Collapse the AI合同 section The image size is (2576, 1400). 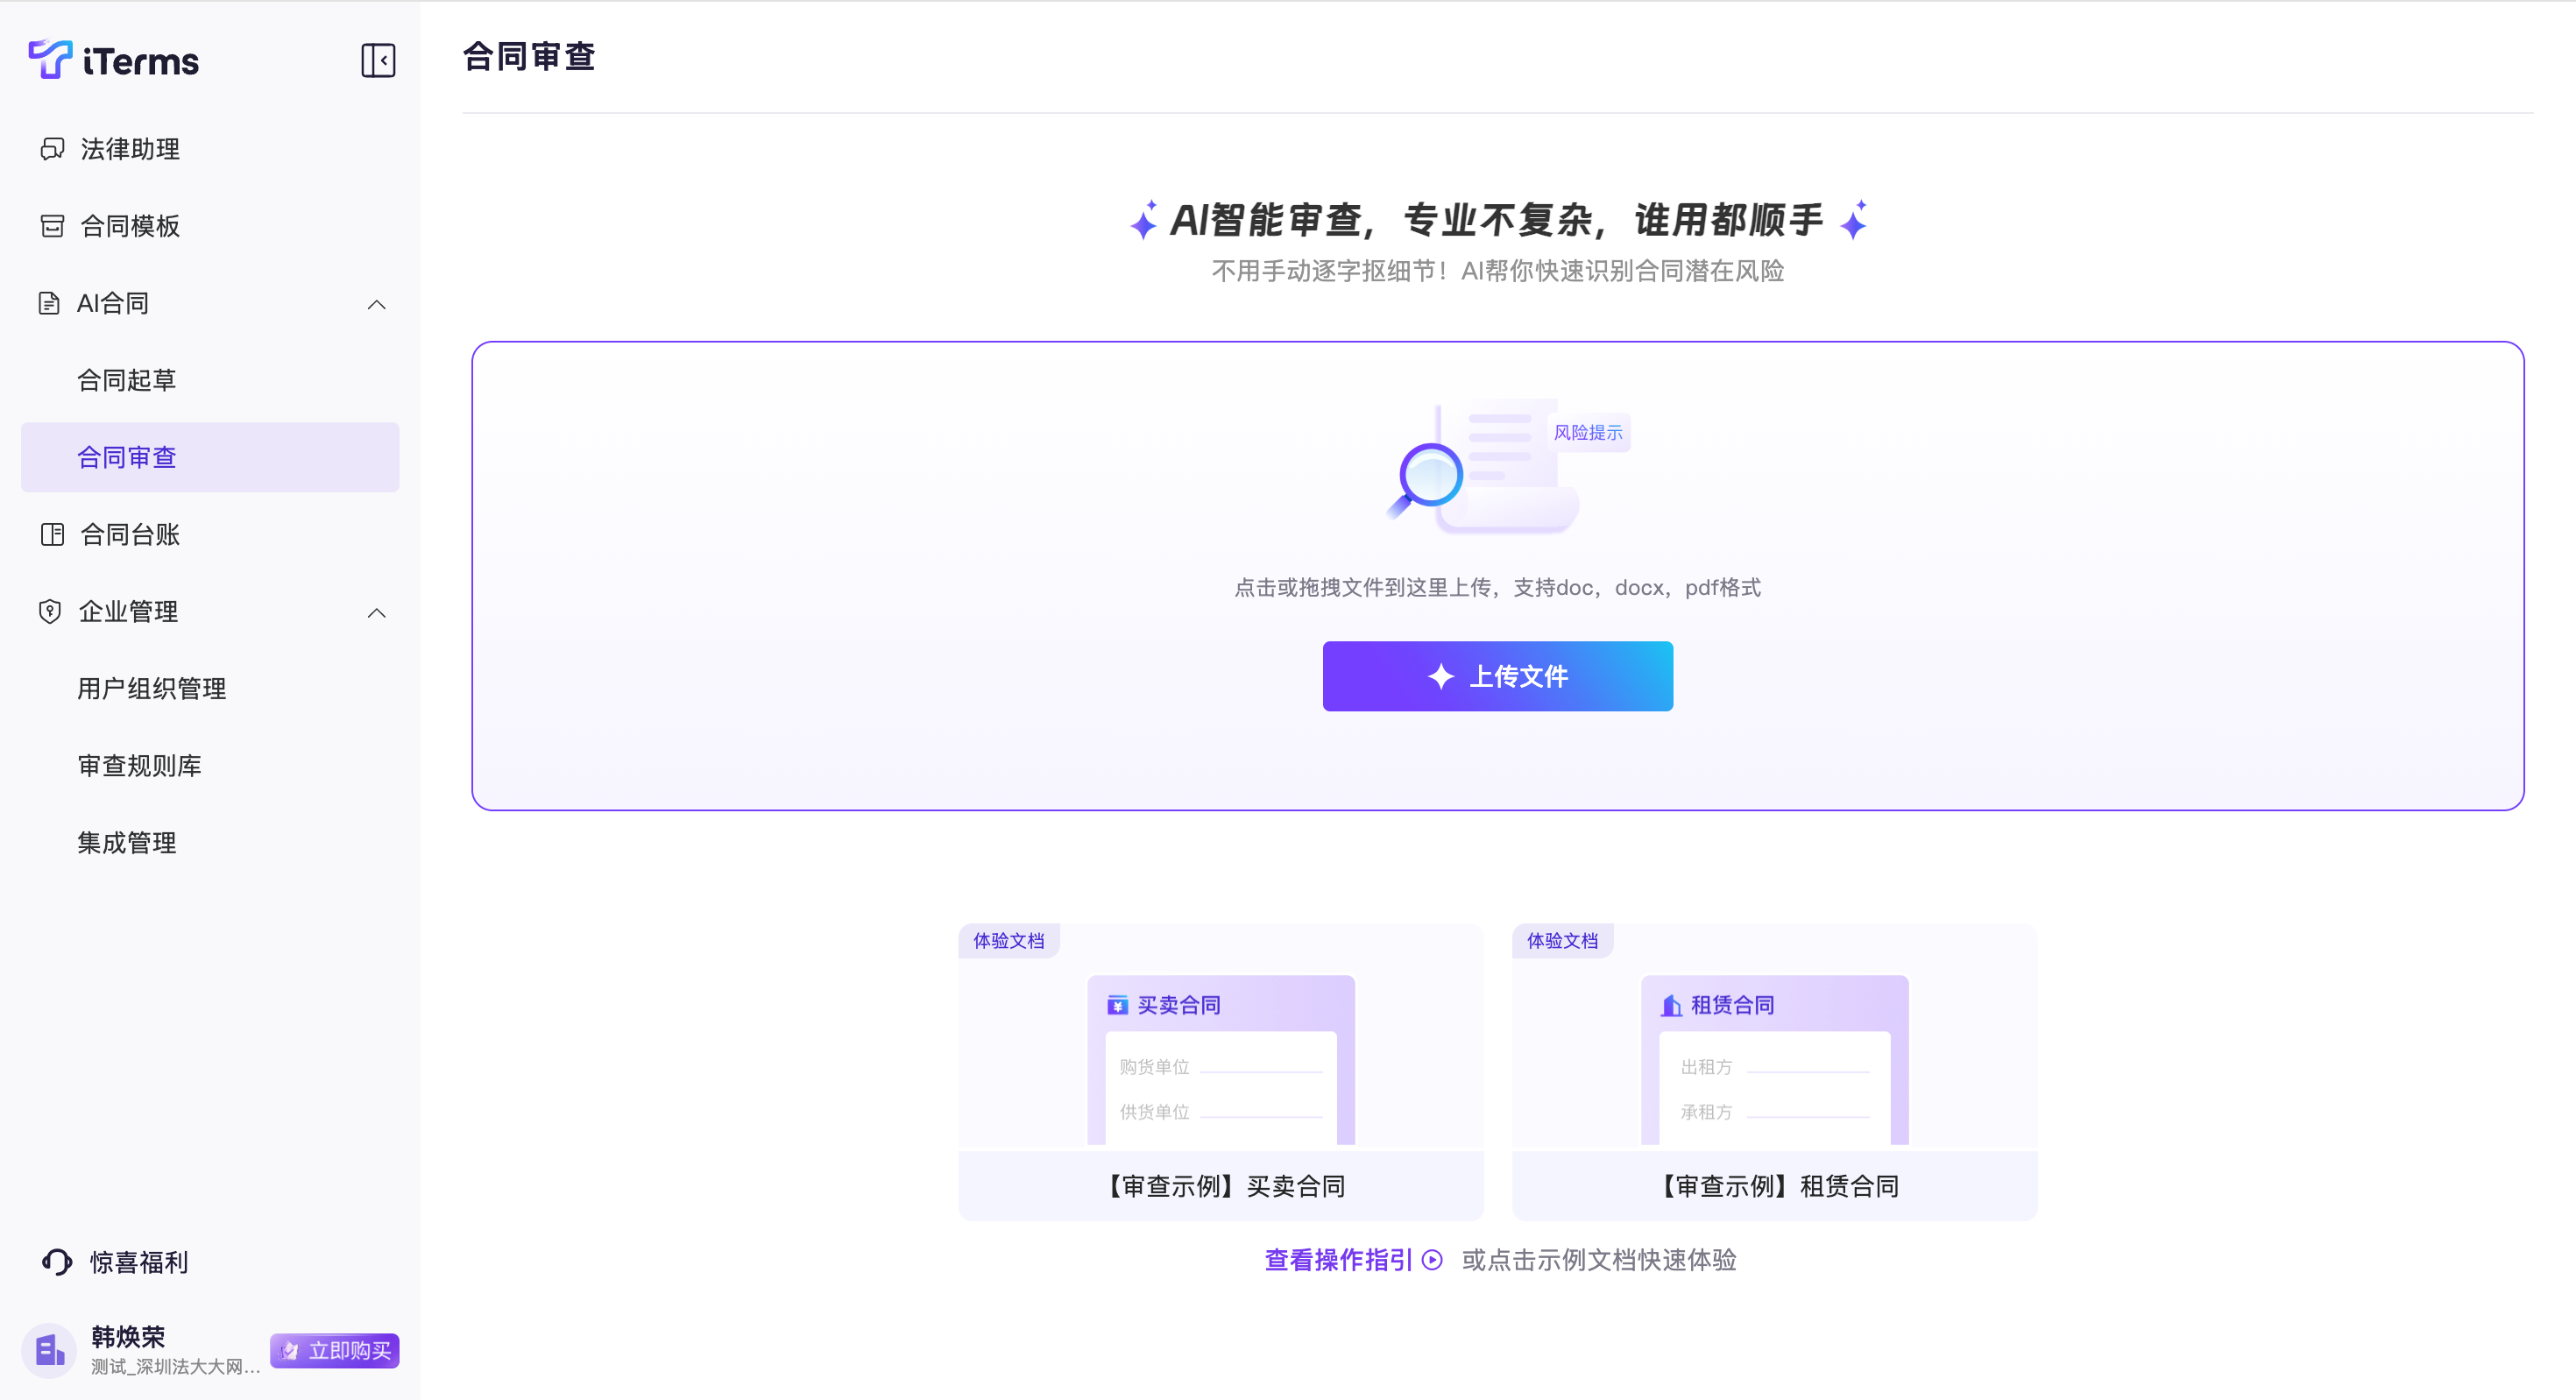[x=376, y=304]
